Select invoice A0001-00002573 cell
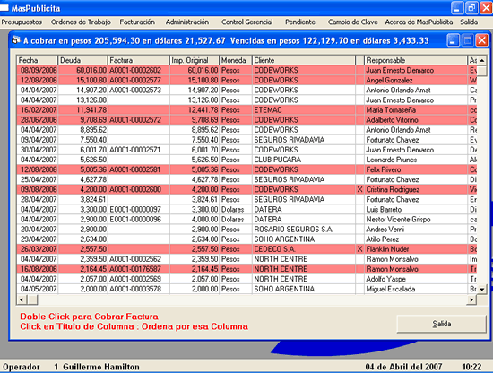Viewport: 493px width, 373px height. [139, 90]
